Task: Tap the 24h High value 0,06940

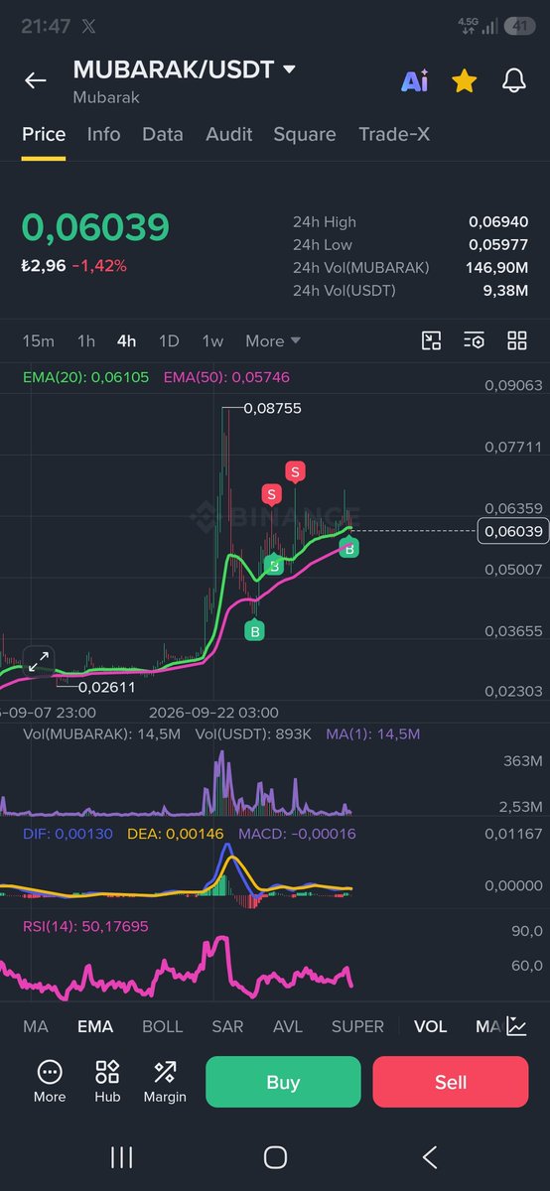Action: point(498,222)
